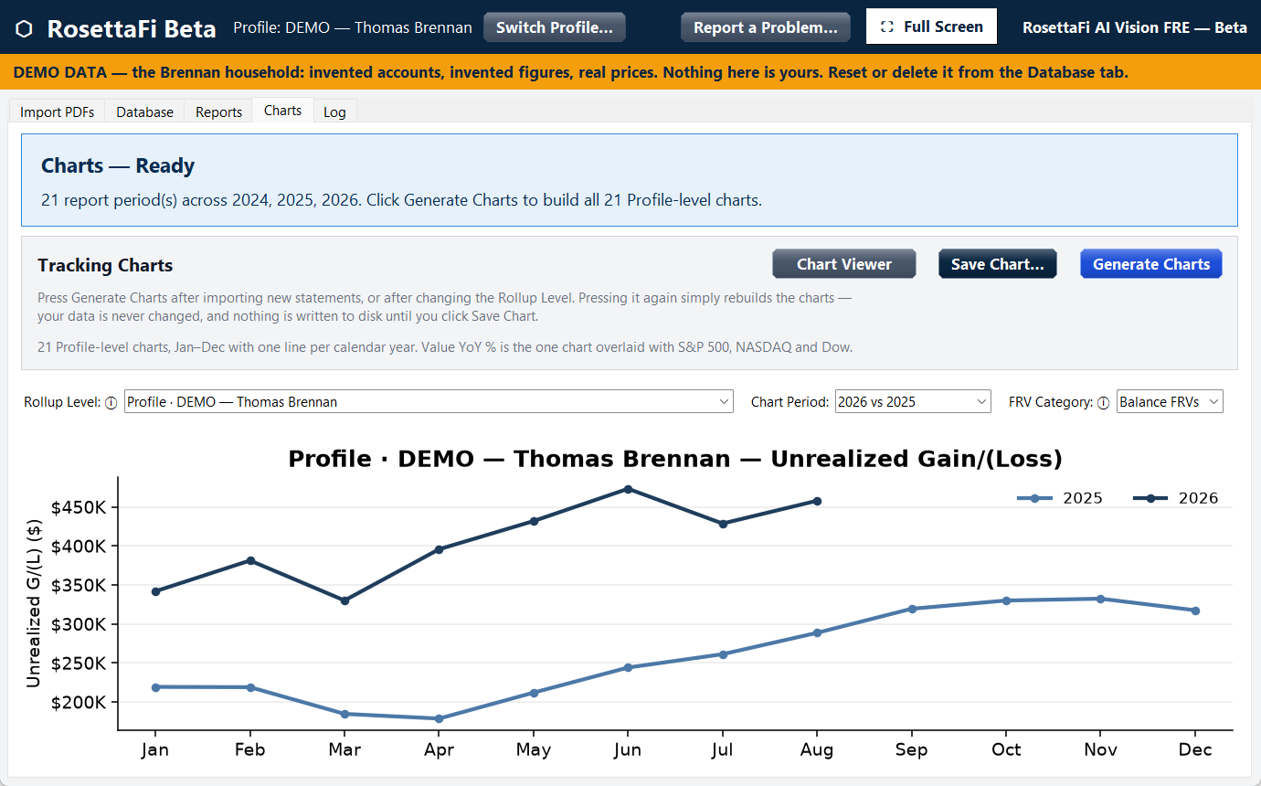Click the chart title 'Unrealized Gain/(Loss)'
1261x786 pixels.
pyautogui.click(x=917, y=459)
